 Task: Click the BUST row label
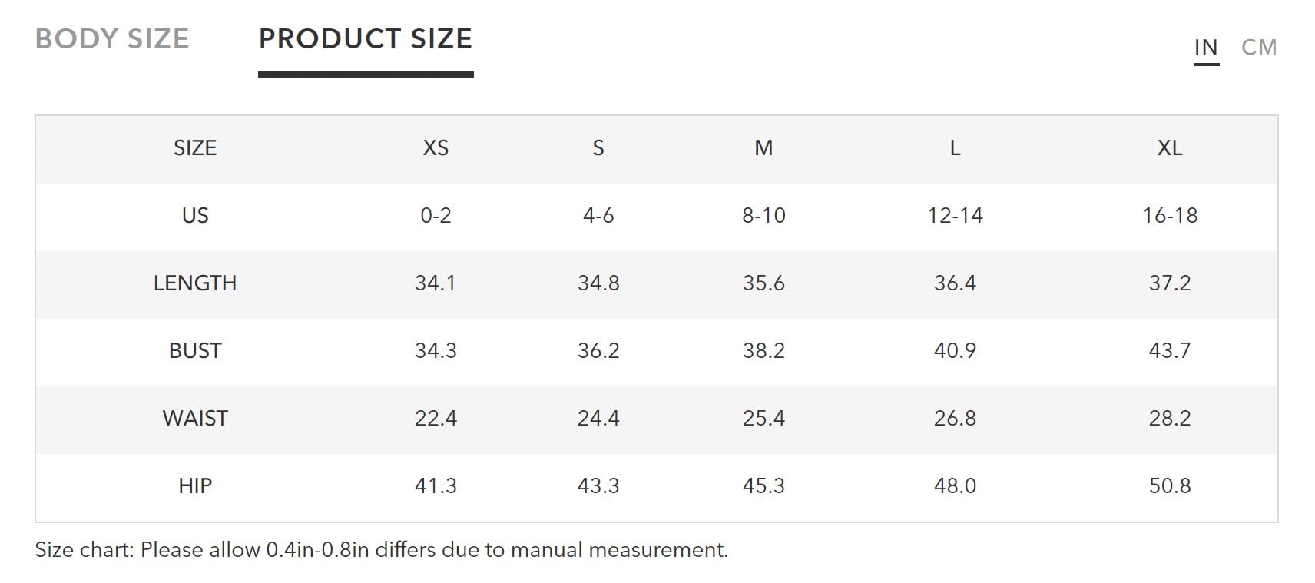195,351
